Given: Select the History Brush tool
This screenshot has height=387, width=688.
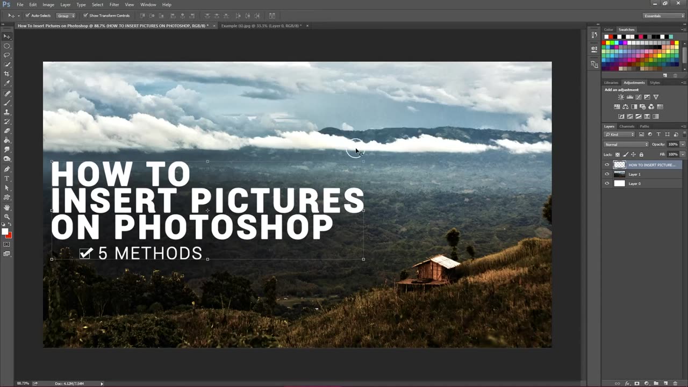Looking at the screenshot, I should pyautogui.click(x=7, y=121).
